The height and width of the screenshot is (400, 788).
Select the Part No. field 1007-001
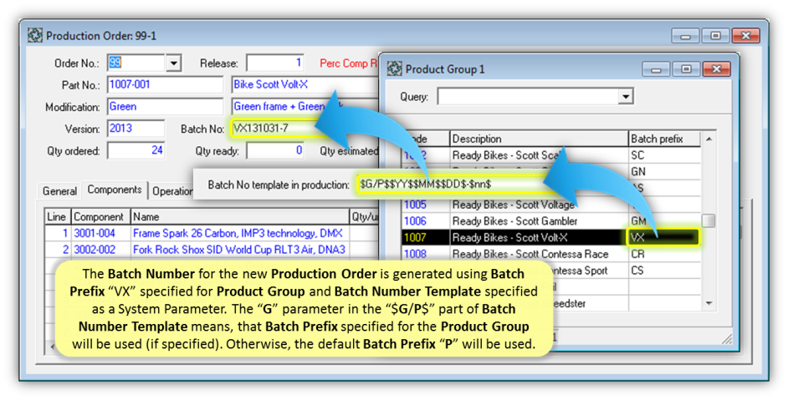click(165, 84)
